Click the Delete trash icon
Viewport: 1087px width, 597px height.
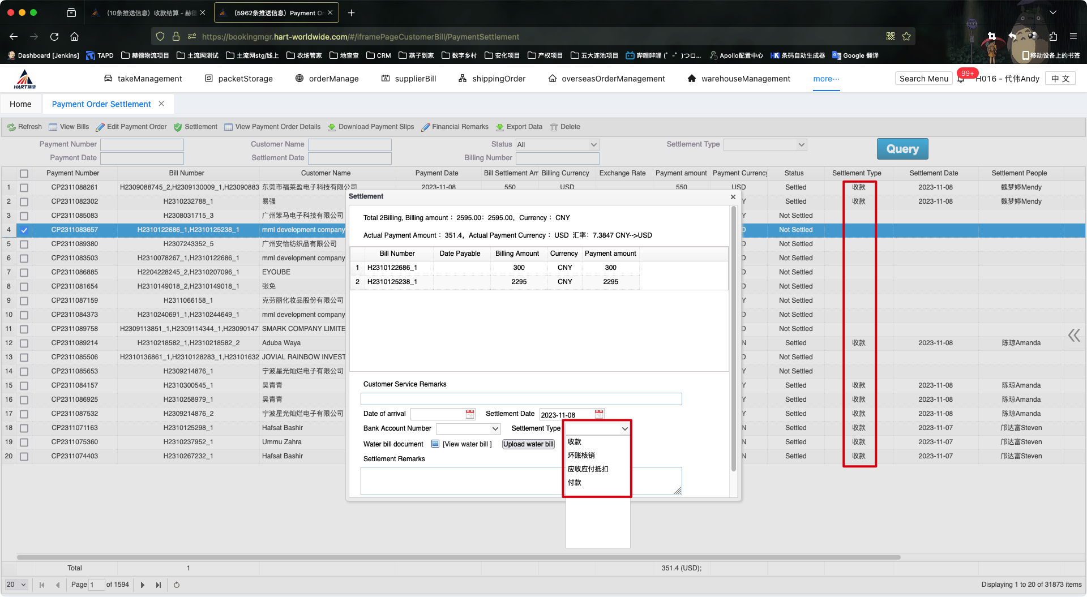(554, 127)
